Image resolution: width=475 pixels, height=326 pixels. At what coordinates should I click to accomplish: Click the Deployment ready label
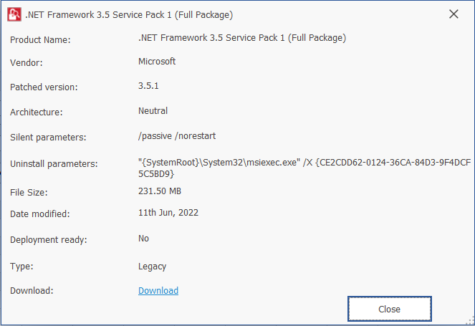tap(49, 239)
